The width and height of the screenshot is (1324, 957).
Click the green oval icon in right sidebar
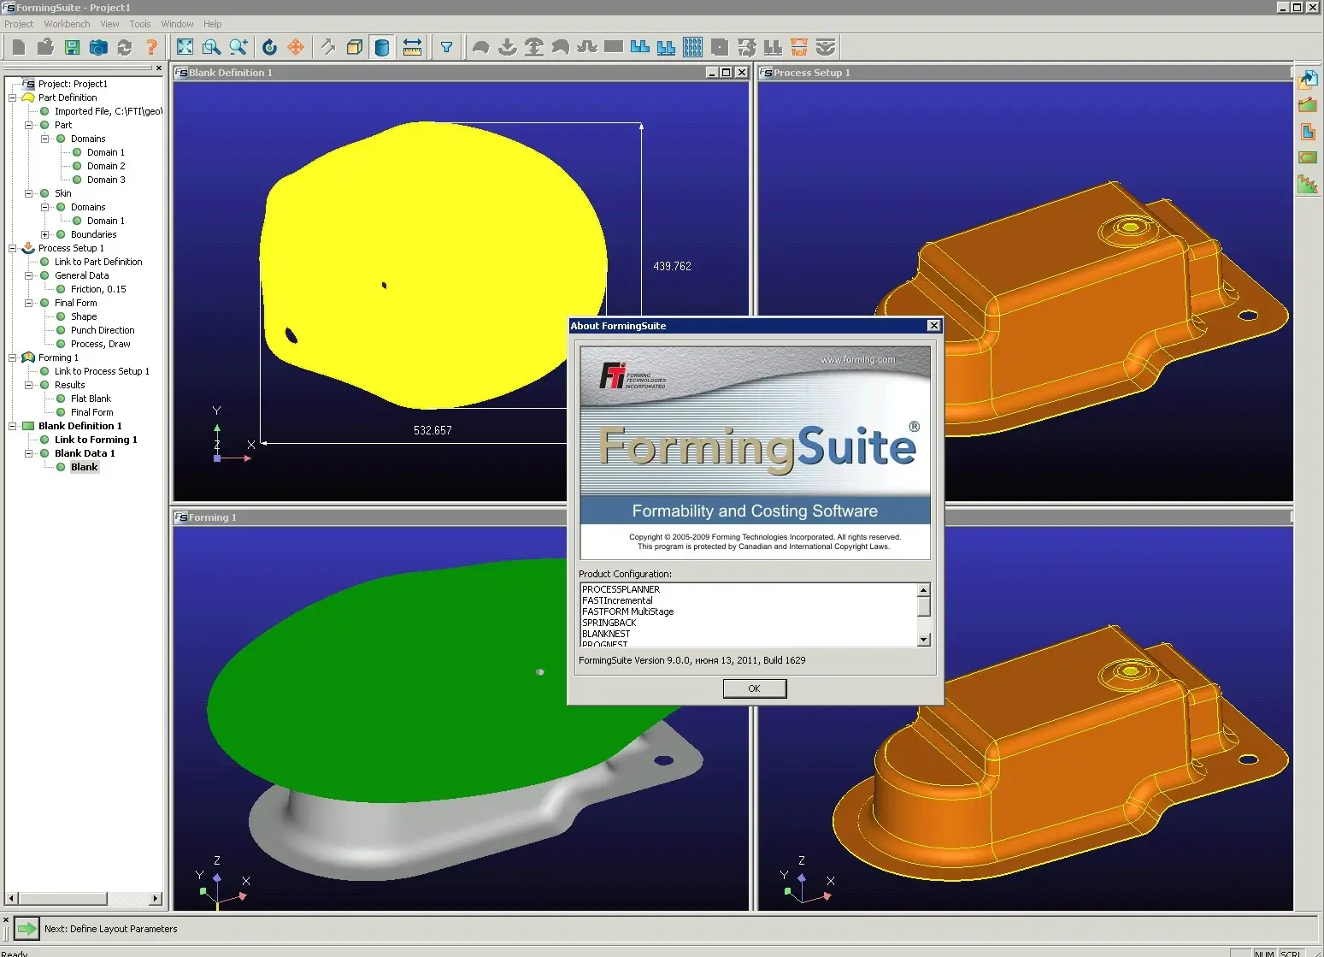(1308, 157)
